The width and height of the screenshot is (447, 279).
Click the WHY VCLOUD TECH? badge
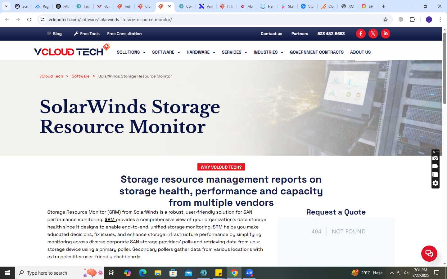(x=221, y=167)
